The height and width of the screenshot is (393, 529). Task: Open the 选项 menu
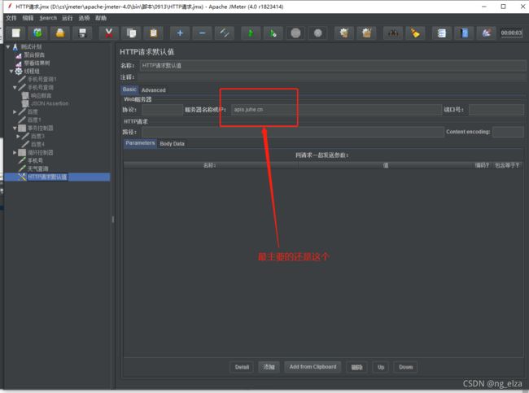click(84, 18)
